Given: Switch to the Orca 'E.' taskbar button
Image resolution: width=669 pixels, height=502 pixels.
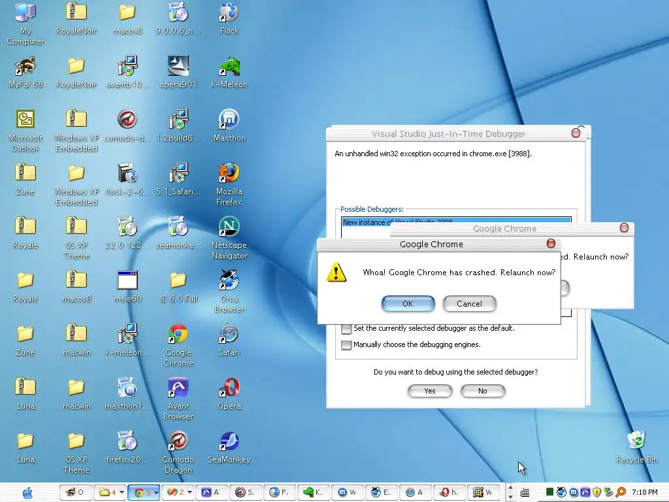Looking at the screenshot, I should (x=381, y=493).
